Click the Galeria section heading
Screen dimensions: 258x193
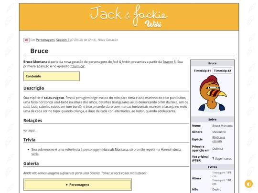pos(31,163)
